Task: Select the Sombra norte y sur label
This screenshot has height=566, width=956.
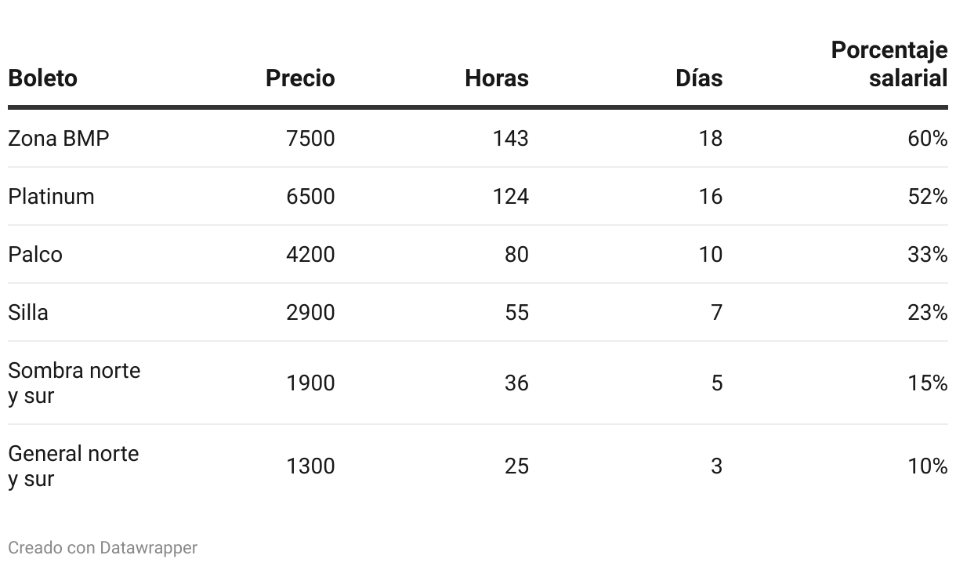Action: pos(74,383)
